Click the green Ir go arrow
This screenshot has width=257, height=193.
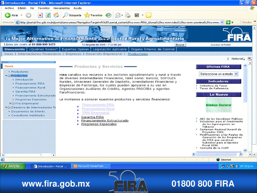click(x=228, y=22)
